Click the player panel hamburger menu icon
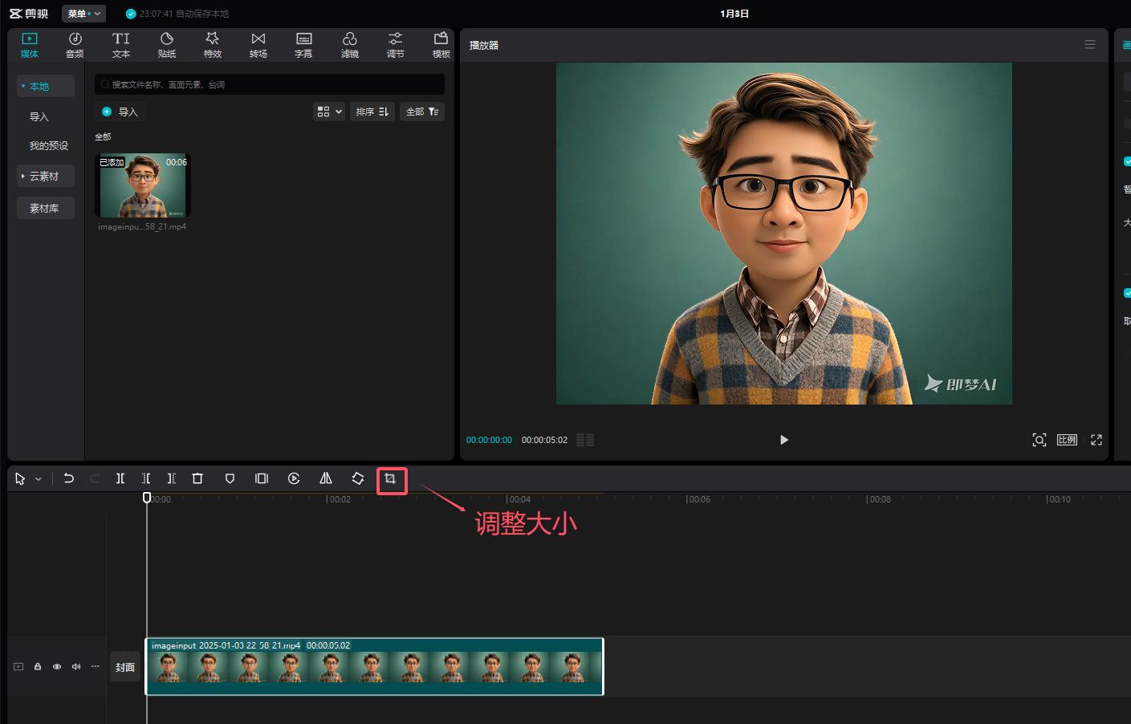The height and width of the screenshot is (724, 1131). (x=1089, y=45)
